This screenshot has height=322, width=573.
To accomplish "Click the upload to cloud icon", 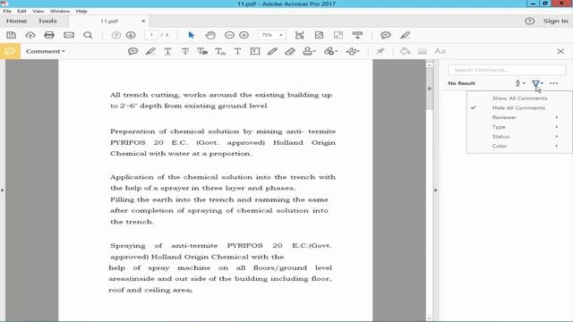I will pyautogui.click(x=30, y=35).
